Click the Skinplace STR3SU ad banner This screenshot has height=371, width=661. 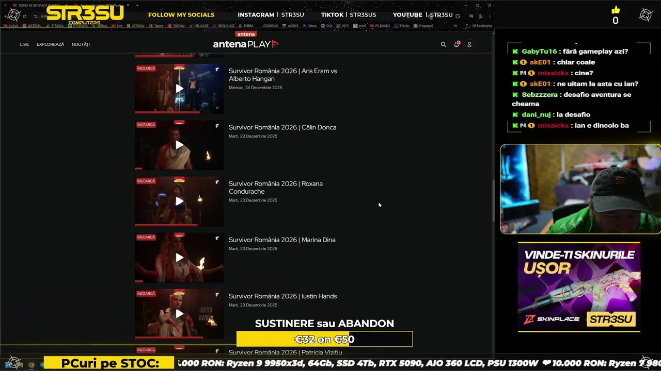point(579,287)
